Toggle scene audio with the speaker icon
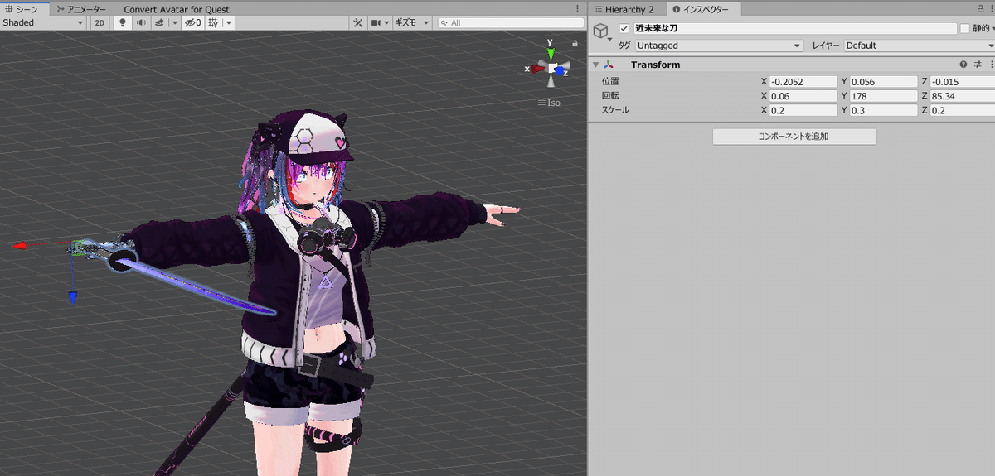Screen dimensions: 995x476 point(140,23)
